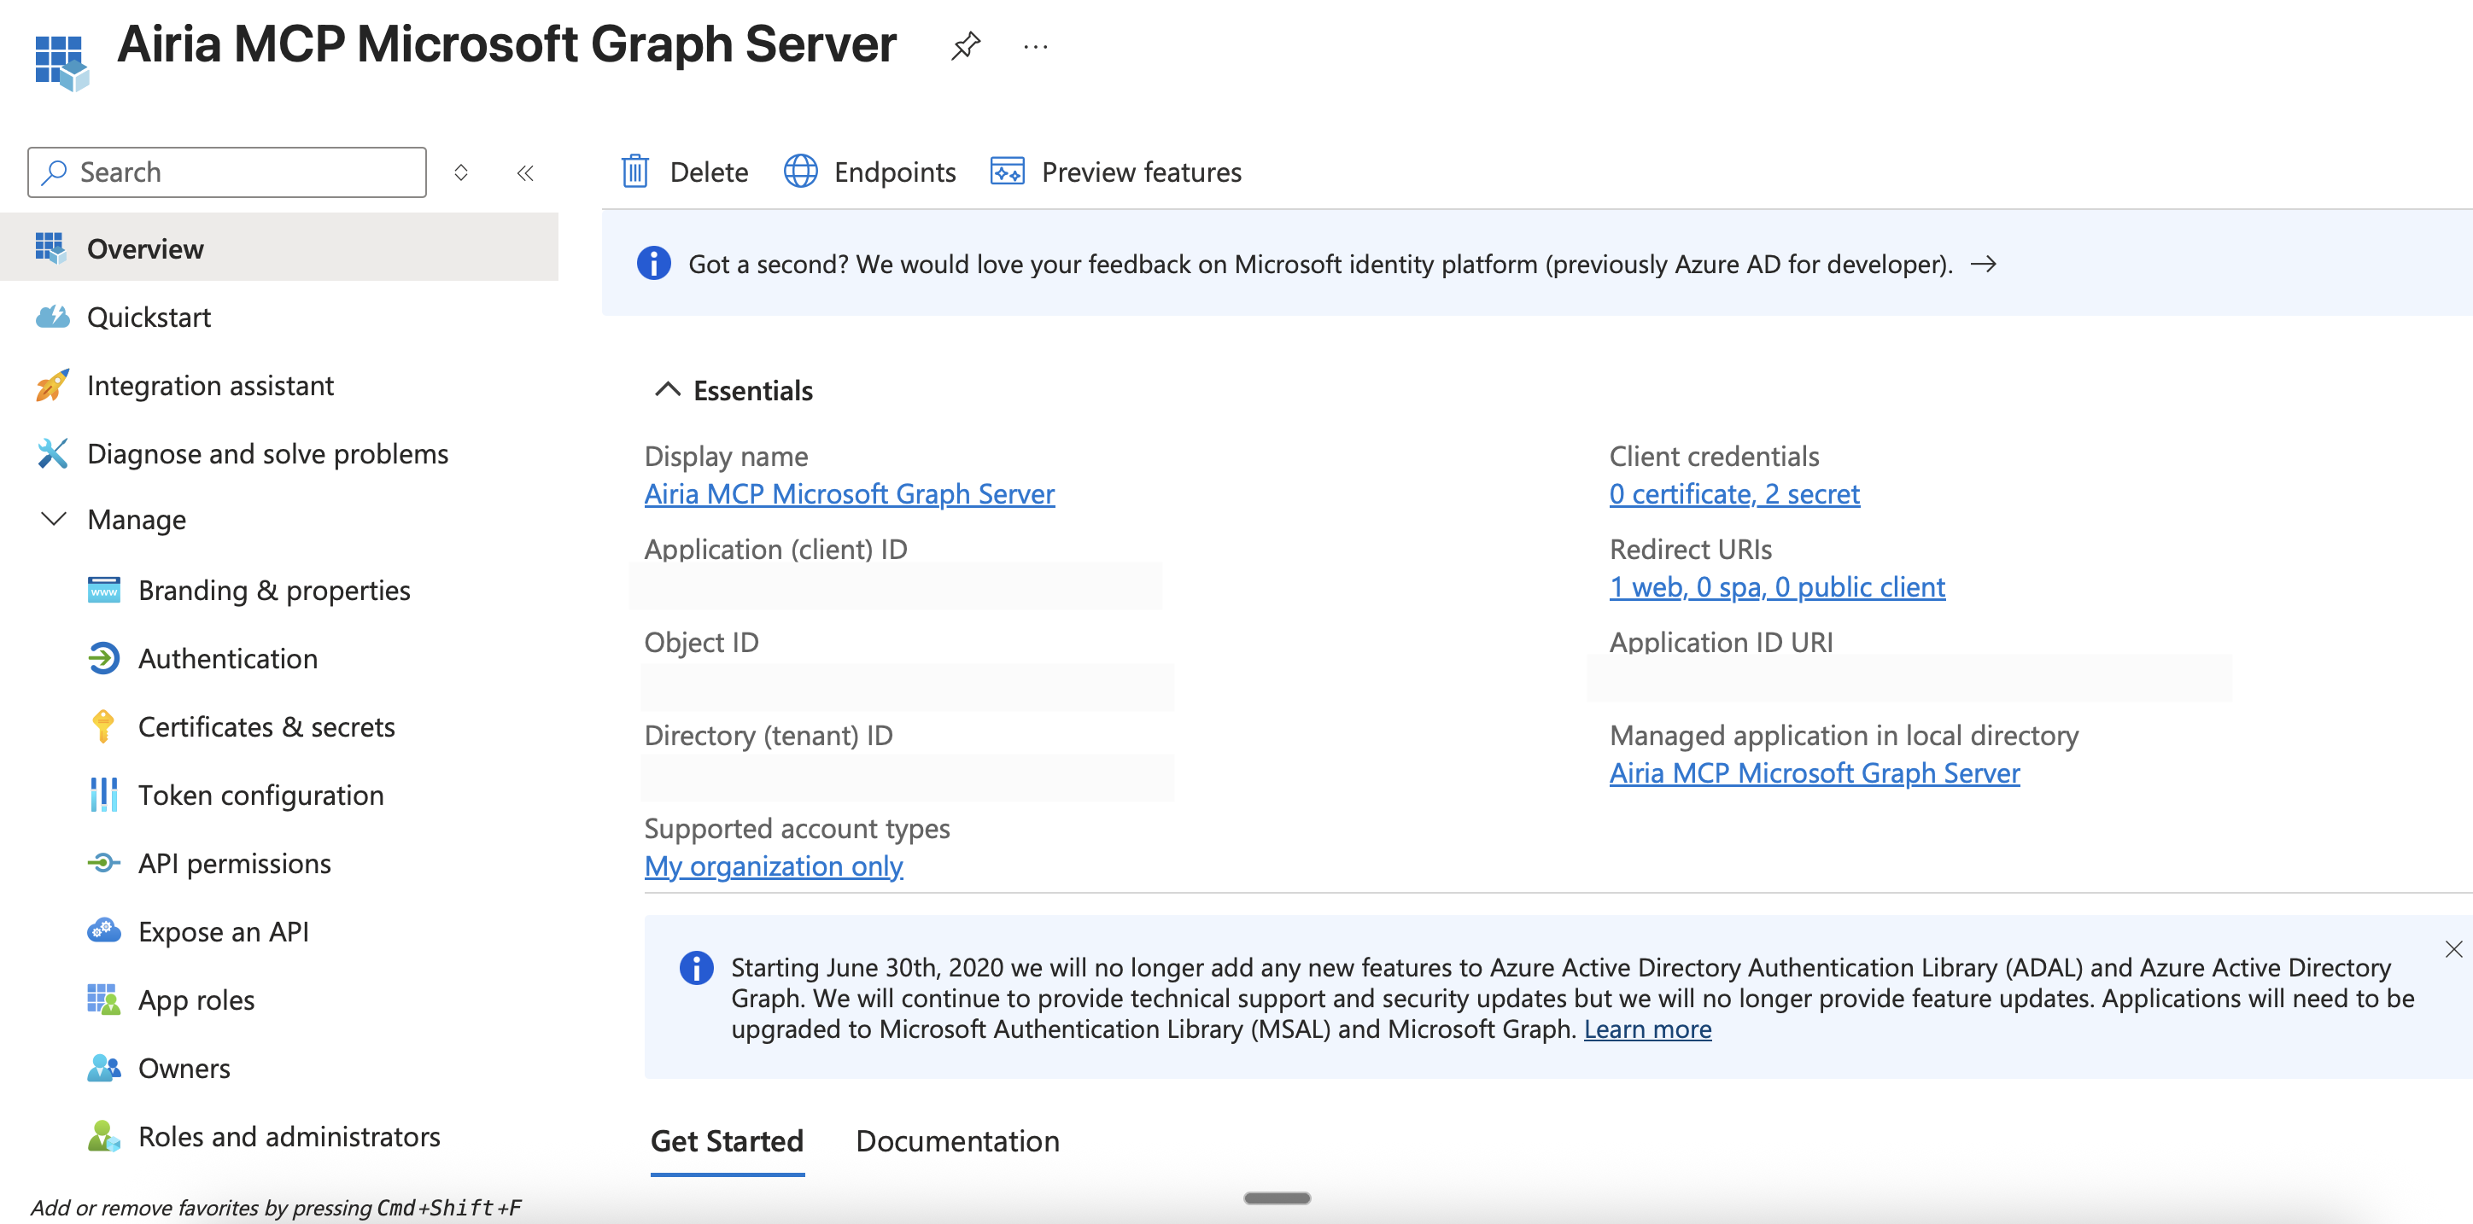
Task: Open the Authentication menu item
Action: [227, 658]
